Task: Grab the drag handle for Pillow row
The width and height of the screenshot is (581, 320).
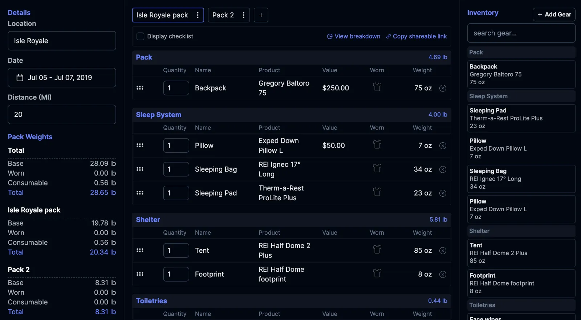Action: click(x=140, y=145)
